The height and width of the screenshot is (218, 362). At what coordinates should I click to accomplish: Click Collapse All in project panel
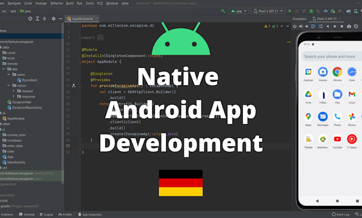pyautogui.click(x=45, y=19)
